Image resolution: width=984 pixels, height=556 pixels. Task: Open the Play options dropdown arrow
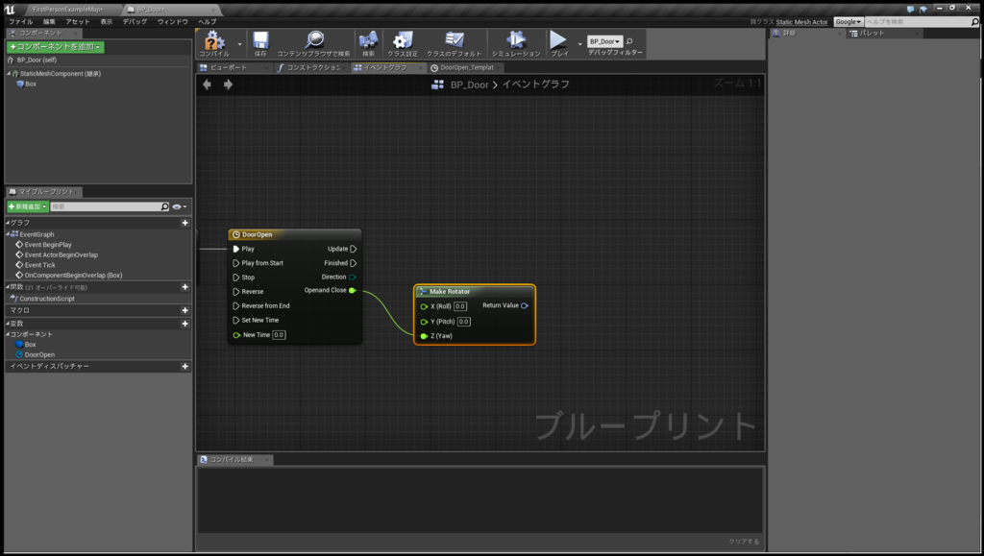coord(579,44)
